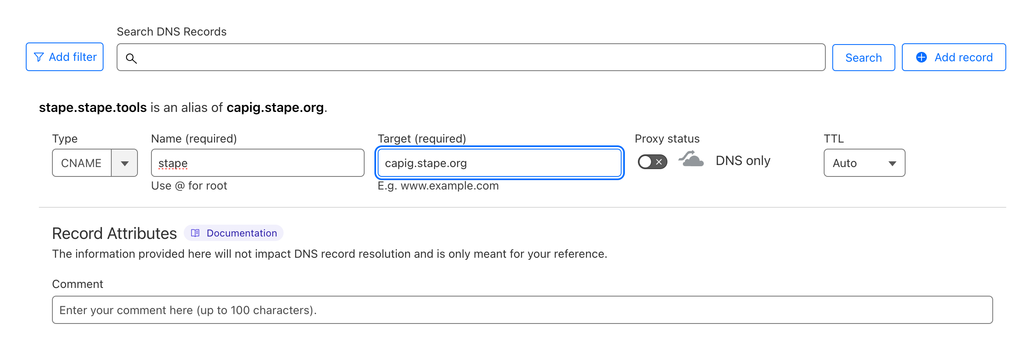The height and width of the screenshot is (348, 1032).
Task: Click the Documentation book icon
Action: pos(195,233)
